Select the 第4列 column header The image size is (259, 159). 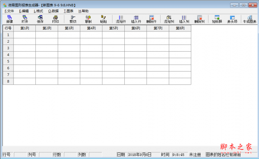(91, 28)
